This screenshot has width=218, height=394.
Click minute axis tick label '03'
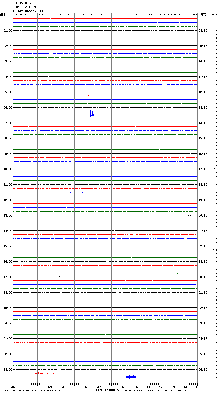click(x=50, y=387)
